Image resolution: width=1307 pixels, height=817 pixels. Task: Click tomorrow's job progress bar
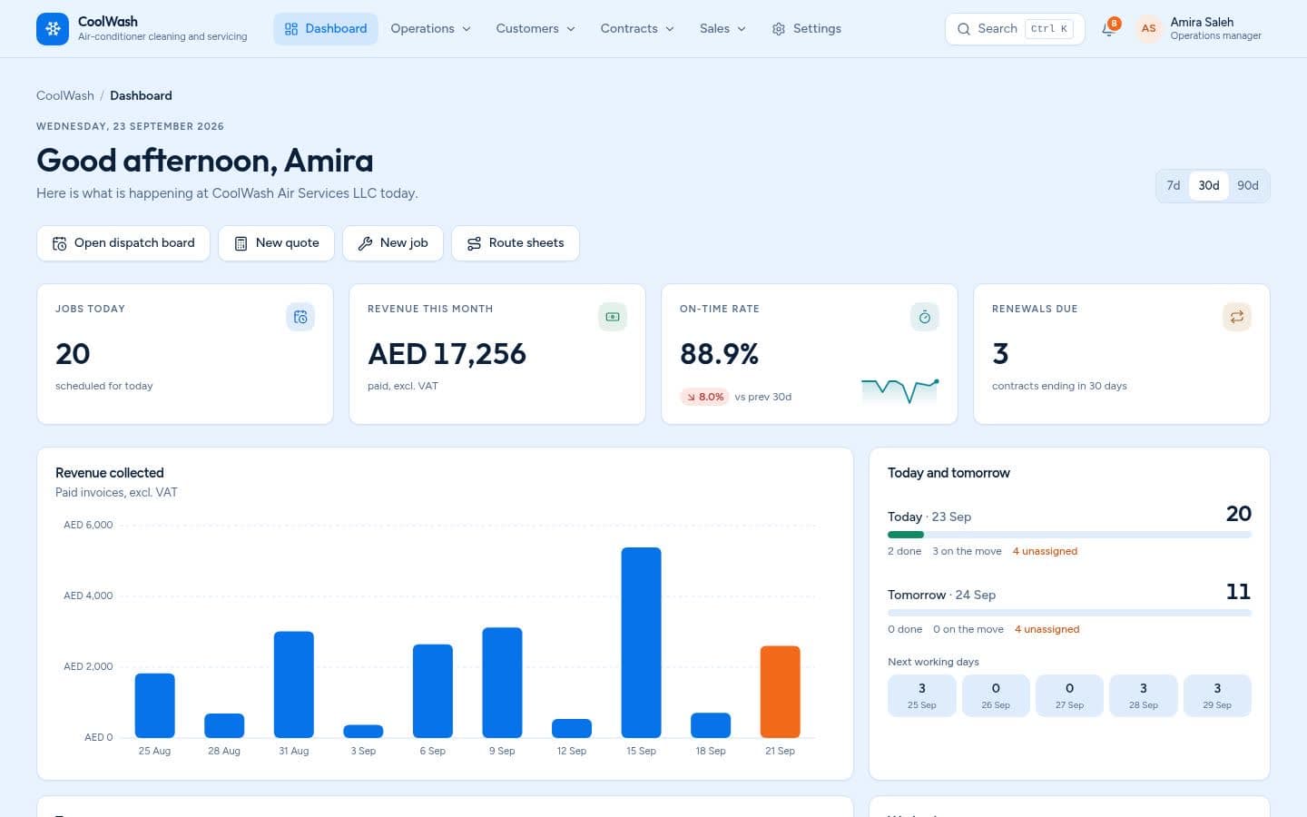1069,613
